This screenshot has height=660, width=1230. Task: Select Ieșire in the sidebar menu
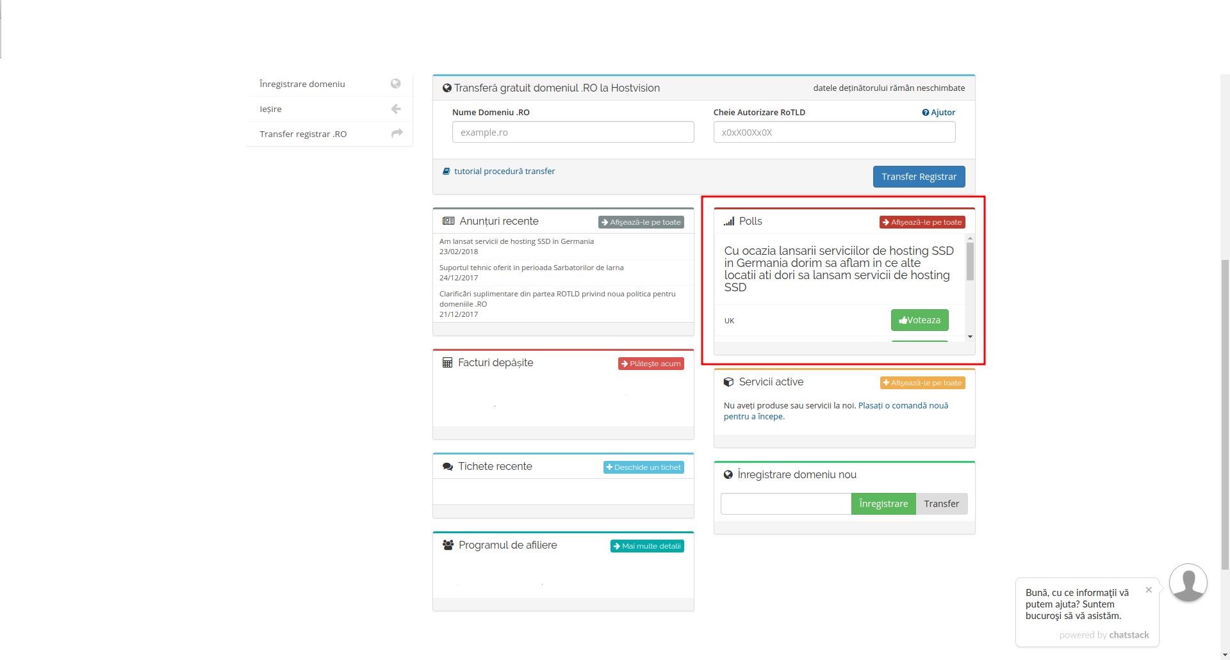pyautogui.click(x=271, y=109)
